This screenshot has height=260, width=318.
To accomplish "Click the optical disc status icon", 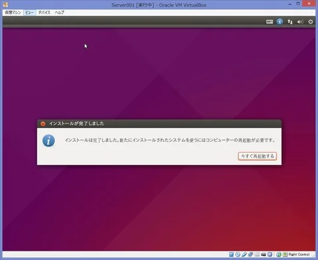I will [x=238, y=255].
